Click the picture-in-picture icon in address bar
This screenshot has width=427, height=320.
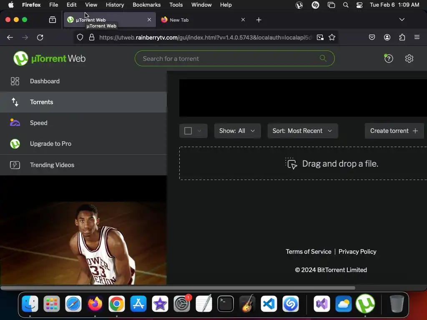pyautogui.click(x=320, y=37)
